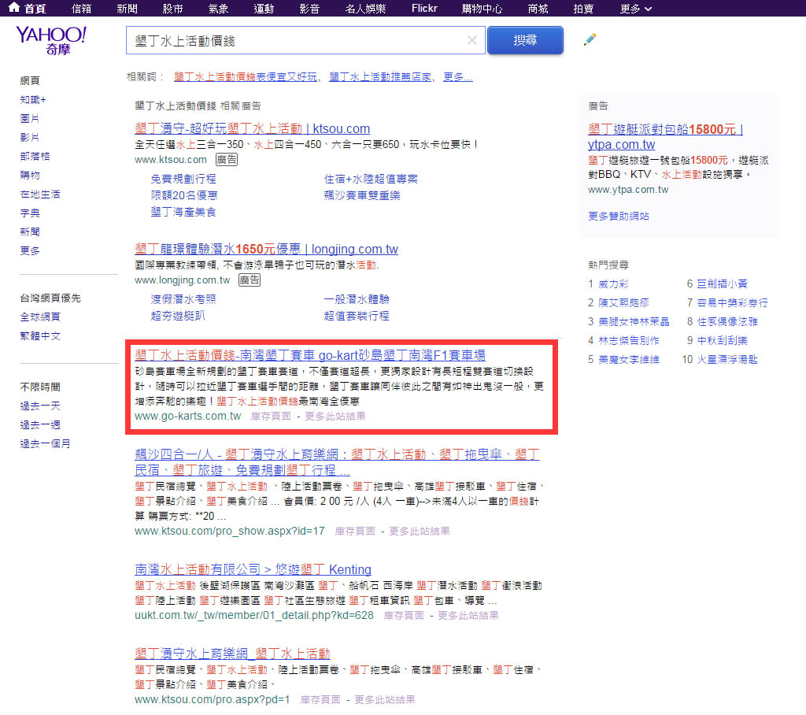
Task: Open 飆沙四合一/人 result title
Action: pos(337,462)
